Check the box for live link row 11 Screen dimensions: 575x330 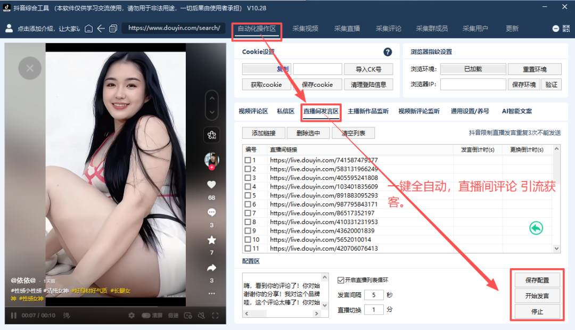coord(248,248)
